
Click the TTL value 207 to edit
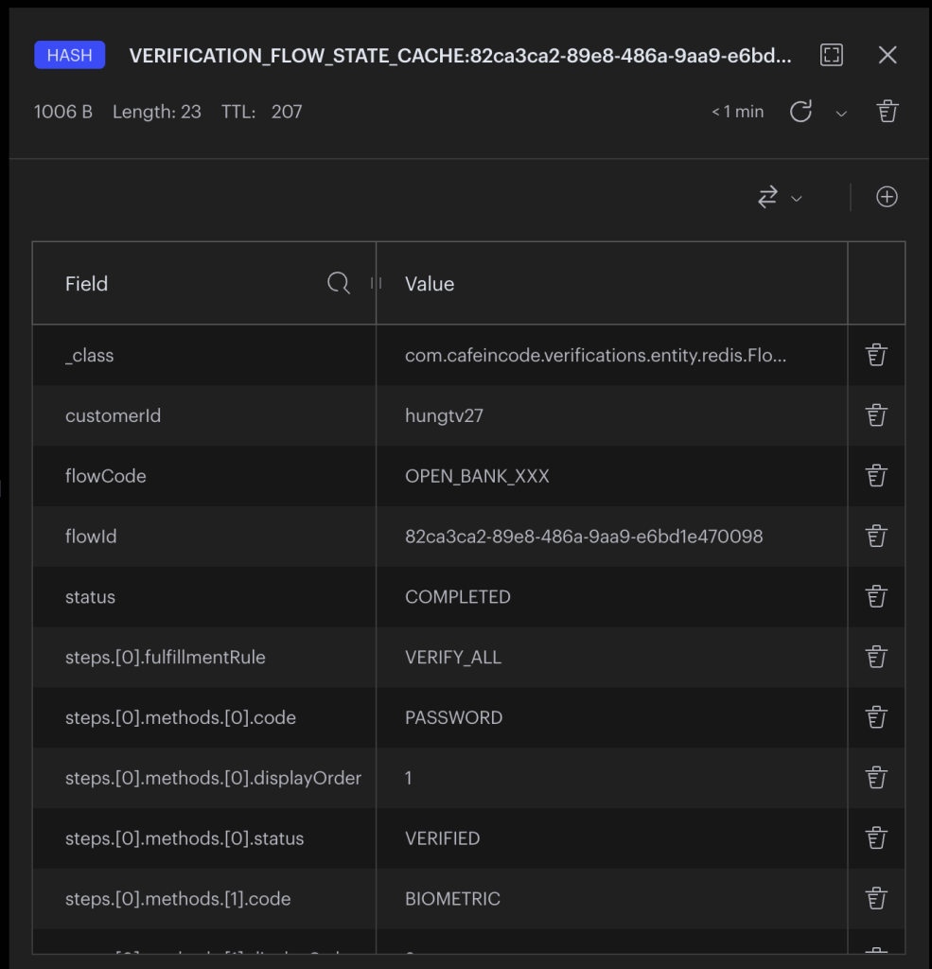click(287, 112)
